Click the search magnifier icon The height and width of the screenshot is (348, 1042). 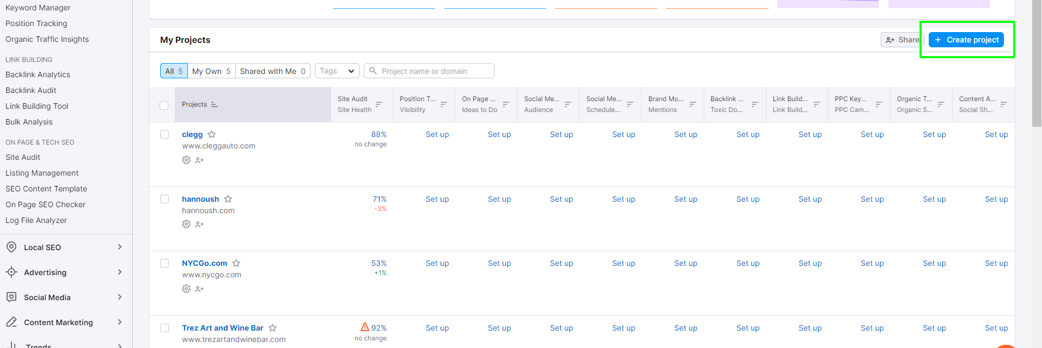[x=373, y=71]
